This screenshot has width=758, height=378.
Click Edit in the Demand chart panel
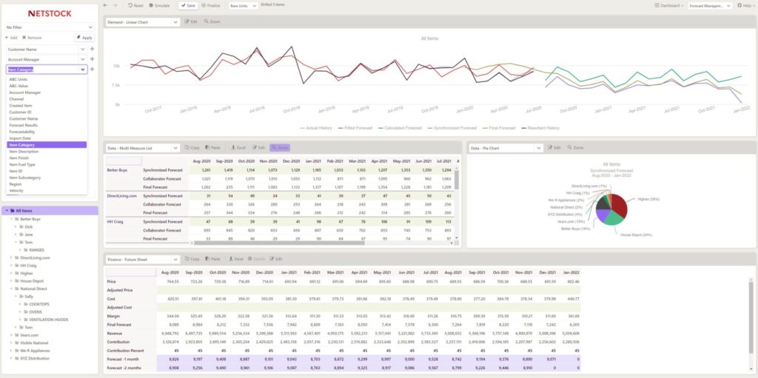(x=191, y=21)
